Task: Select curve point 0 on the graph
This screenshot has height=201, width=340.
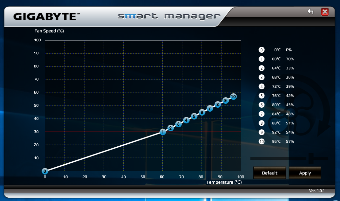Action: pyautogui.click(x=45, y=171)
